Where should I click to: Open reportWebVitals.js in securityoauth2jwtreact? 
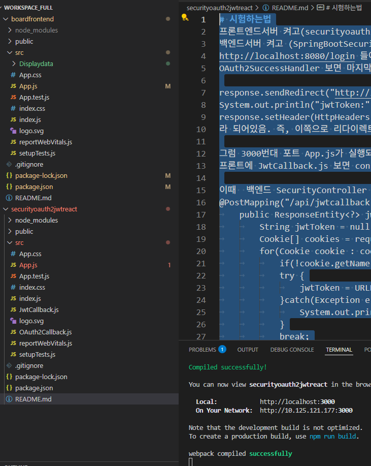46,343
